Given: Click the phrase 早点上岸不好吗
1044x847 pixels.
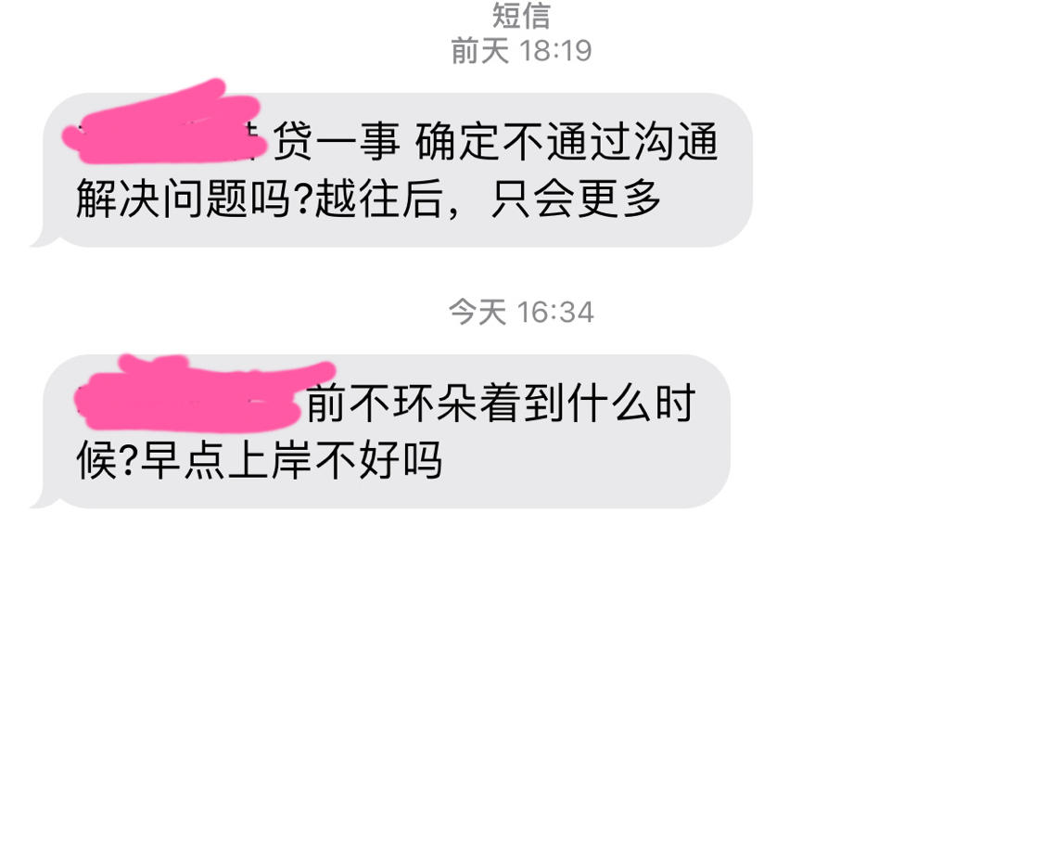Looking at the screenshot, I should click(292, 460).
